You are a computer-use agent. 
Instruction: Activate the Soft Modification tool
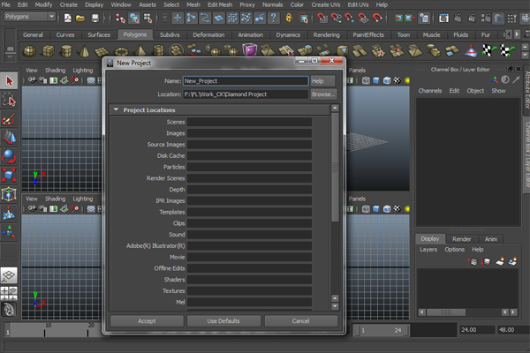point(9,213)
